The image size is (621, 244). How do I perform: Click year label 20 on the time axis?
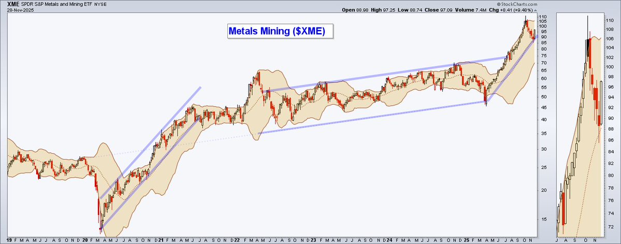(x=85, y=240)
